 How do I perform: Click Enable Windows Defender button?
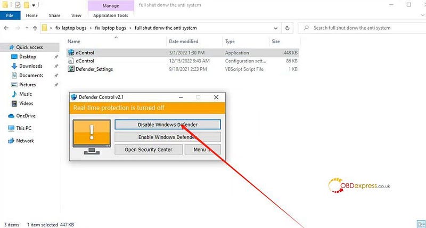(168, 137)
